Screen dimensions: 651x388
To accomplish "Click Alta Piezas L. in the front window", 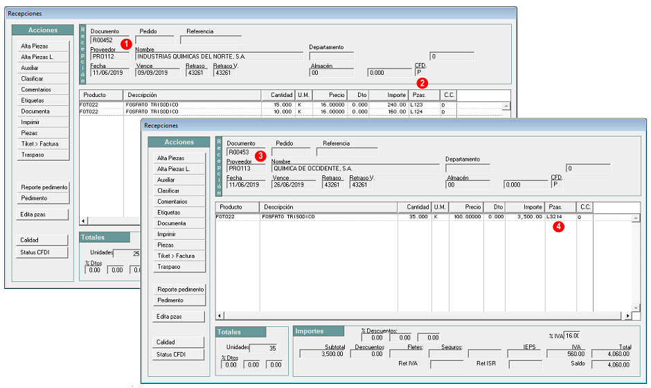I will 179,169.
